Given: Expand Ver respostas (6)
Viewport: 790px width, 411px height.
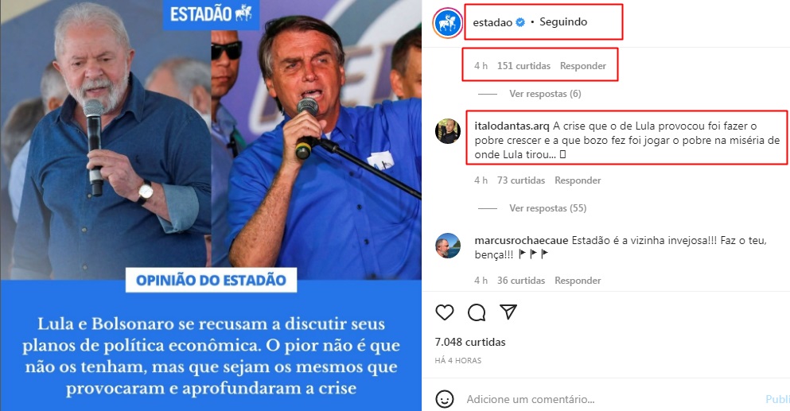Looking at the screenshot, I should point(545,94).
